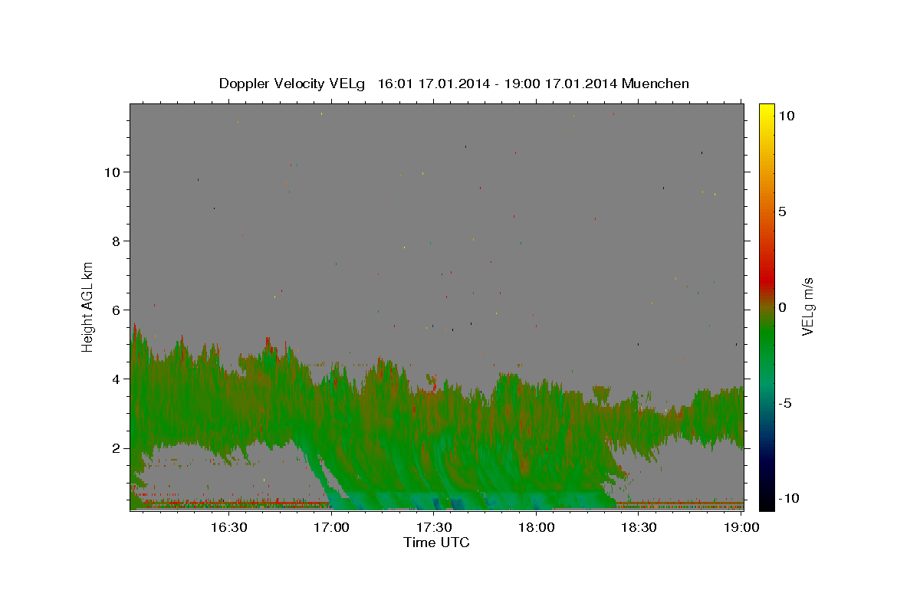The height and width of the screenshot is (613, 920).
Task: Click the 'Height AGL km' axis label
Action: tap(88, 306)
